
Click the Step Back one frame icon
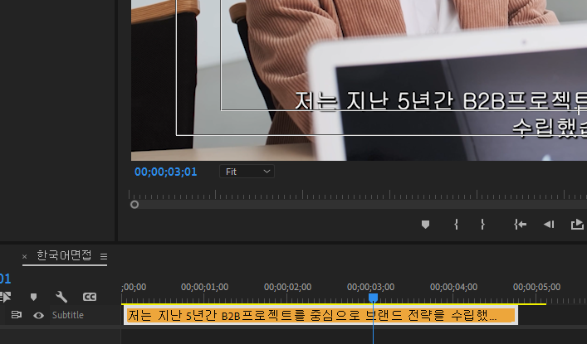click(549, 225)
